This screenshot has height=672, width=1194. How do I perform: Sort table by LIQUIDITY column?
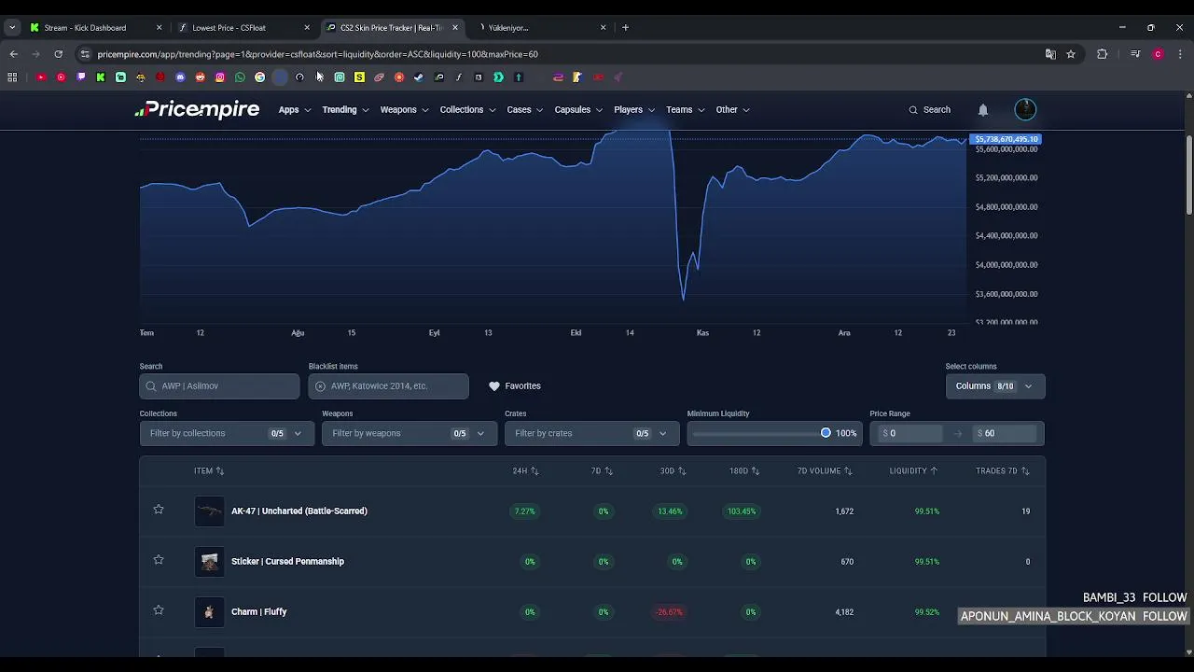click(913, 471)
